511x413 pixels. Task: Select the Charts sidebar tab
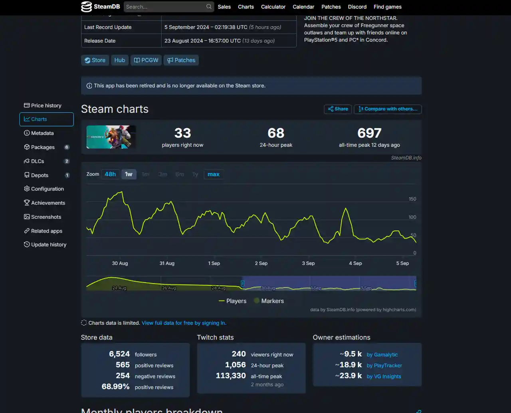tap(46, 119)
